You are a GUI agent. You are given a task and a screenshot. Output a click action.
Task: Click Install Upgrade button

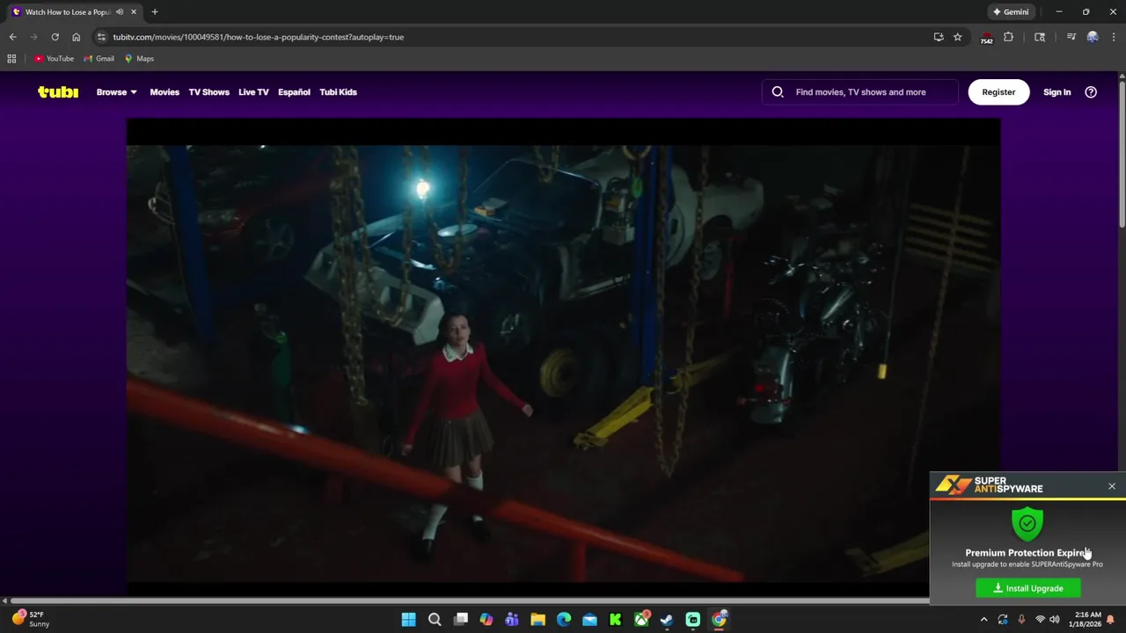(1028, 588)
